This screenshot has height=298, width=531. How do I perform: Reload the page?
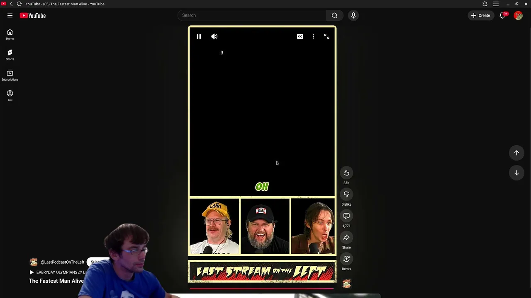pyautogui.click(x=19, y=4)
